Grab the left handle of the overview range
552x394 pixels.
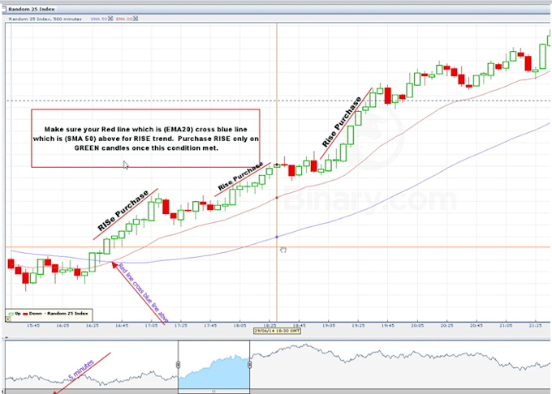pos(178,365)
